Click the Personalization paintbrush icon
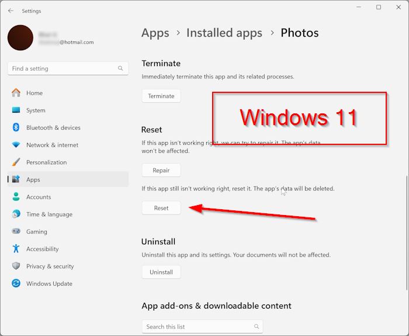The height and width of the screenshot is (336, 409). 16,162
